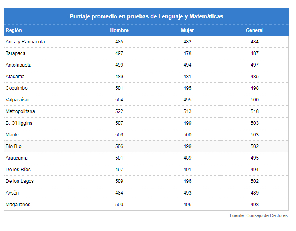The height and width of the screenshot is (231, 296).
Task: Select the Valparaíso General score 500
Action: [255, 100]
